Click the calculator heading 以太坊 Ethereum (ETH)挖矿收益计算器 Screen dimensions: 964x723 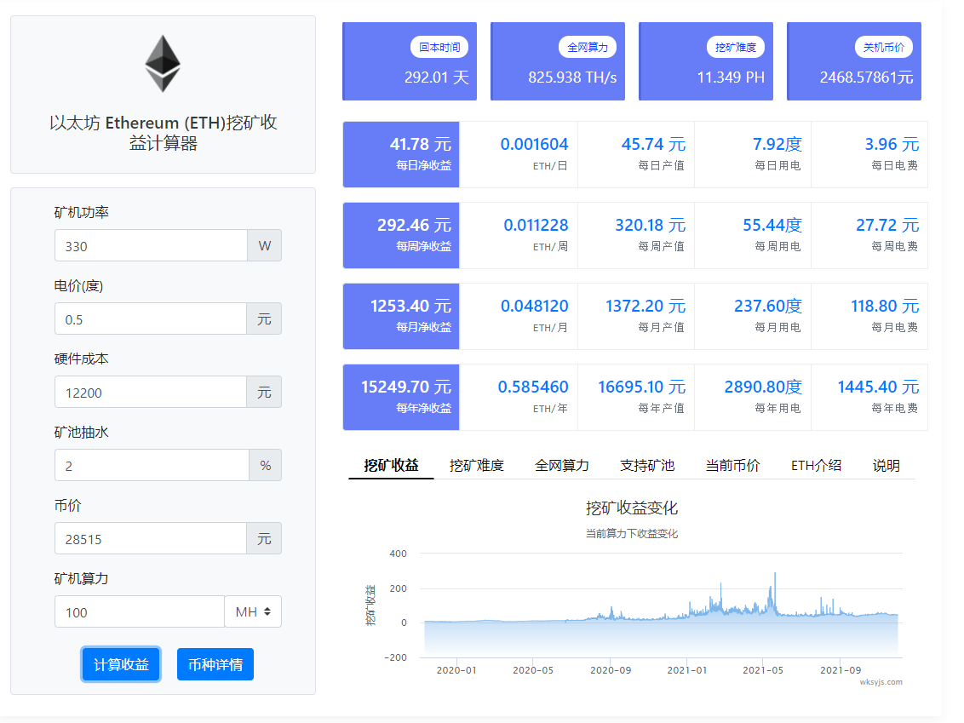point(163,133)
